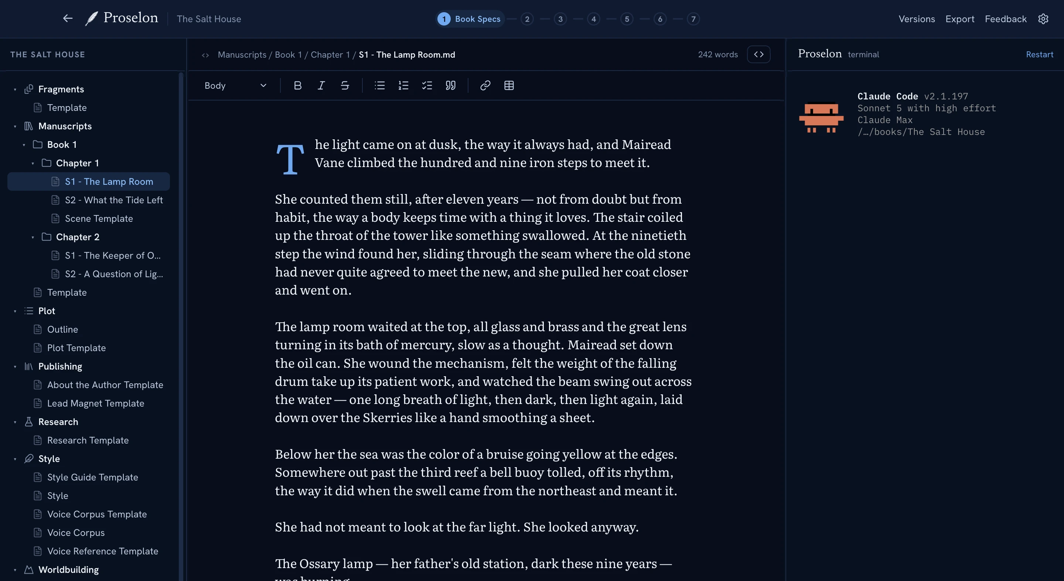
Task: Click the Plot list icon
Action: pos(28,311)
